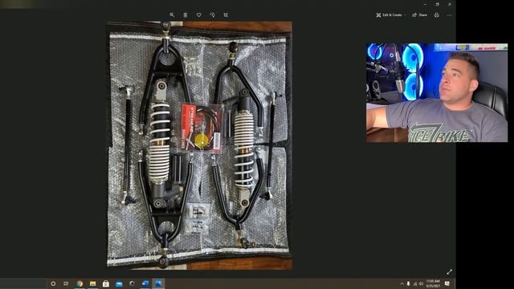Image resolution: width=514 pixels, height=289 pixels.
Task: Share the photo via the Share button
Action: click(419, 15)
